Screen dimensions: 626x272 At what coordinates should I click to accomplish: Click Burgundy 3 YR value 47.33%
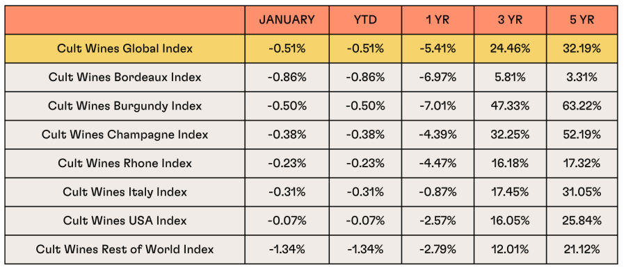tap(511, 106)
